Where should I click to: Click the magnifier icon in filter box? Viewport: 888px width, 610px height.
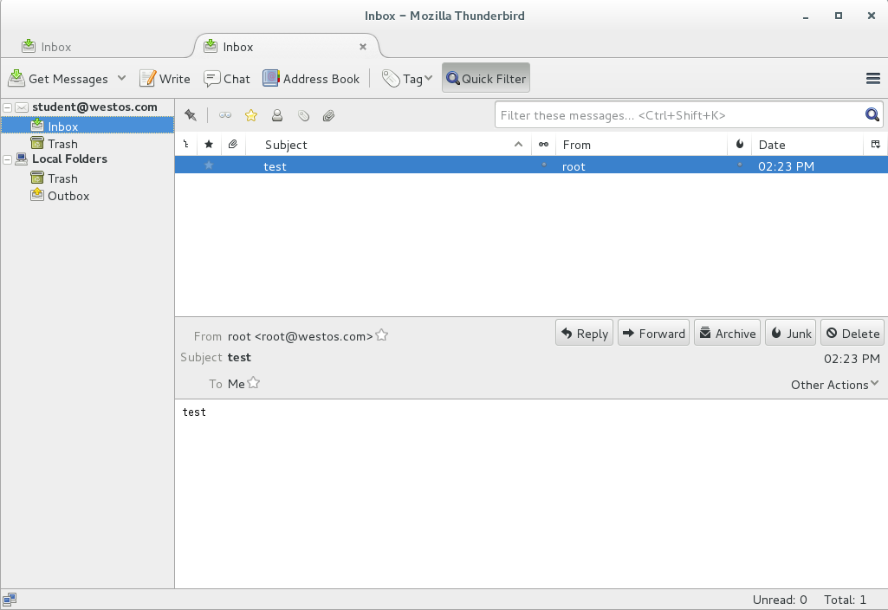[x=872, y=115]
